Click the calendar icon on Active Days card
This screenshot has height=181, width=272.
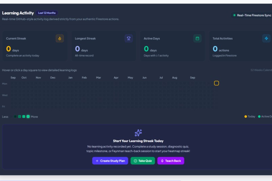pos(197,38)
